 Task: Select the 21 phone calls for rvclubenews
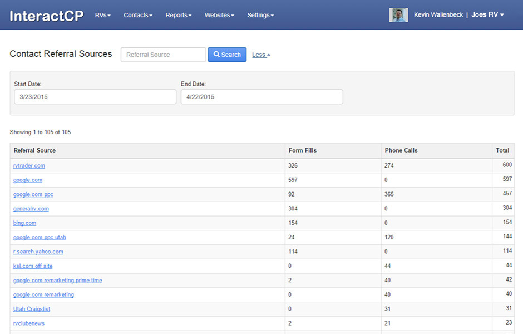click(x=436, y=323)
